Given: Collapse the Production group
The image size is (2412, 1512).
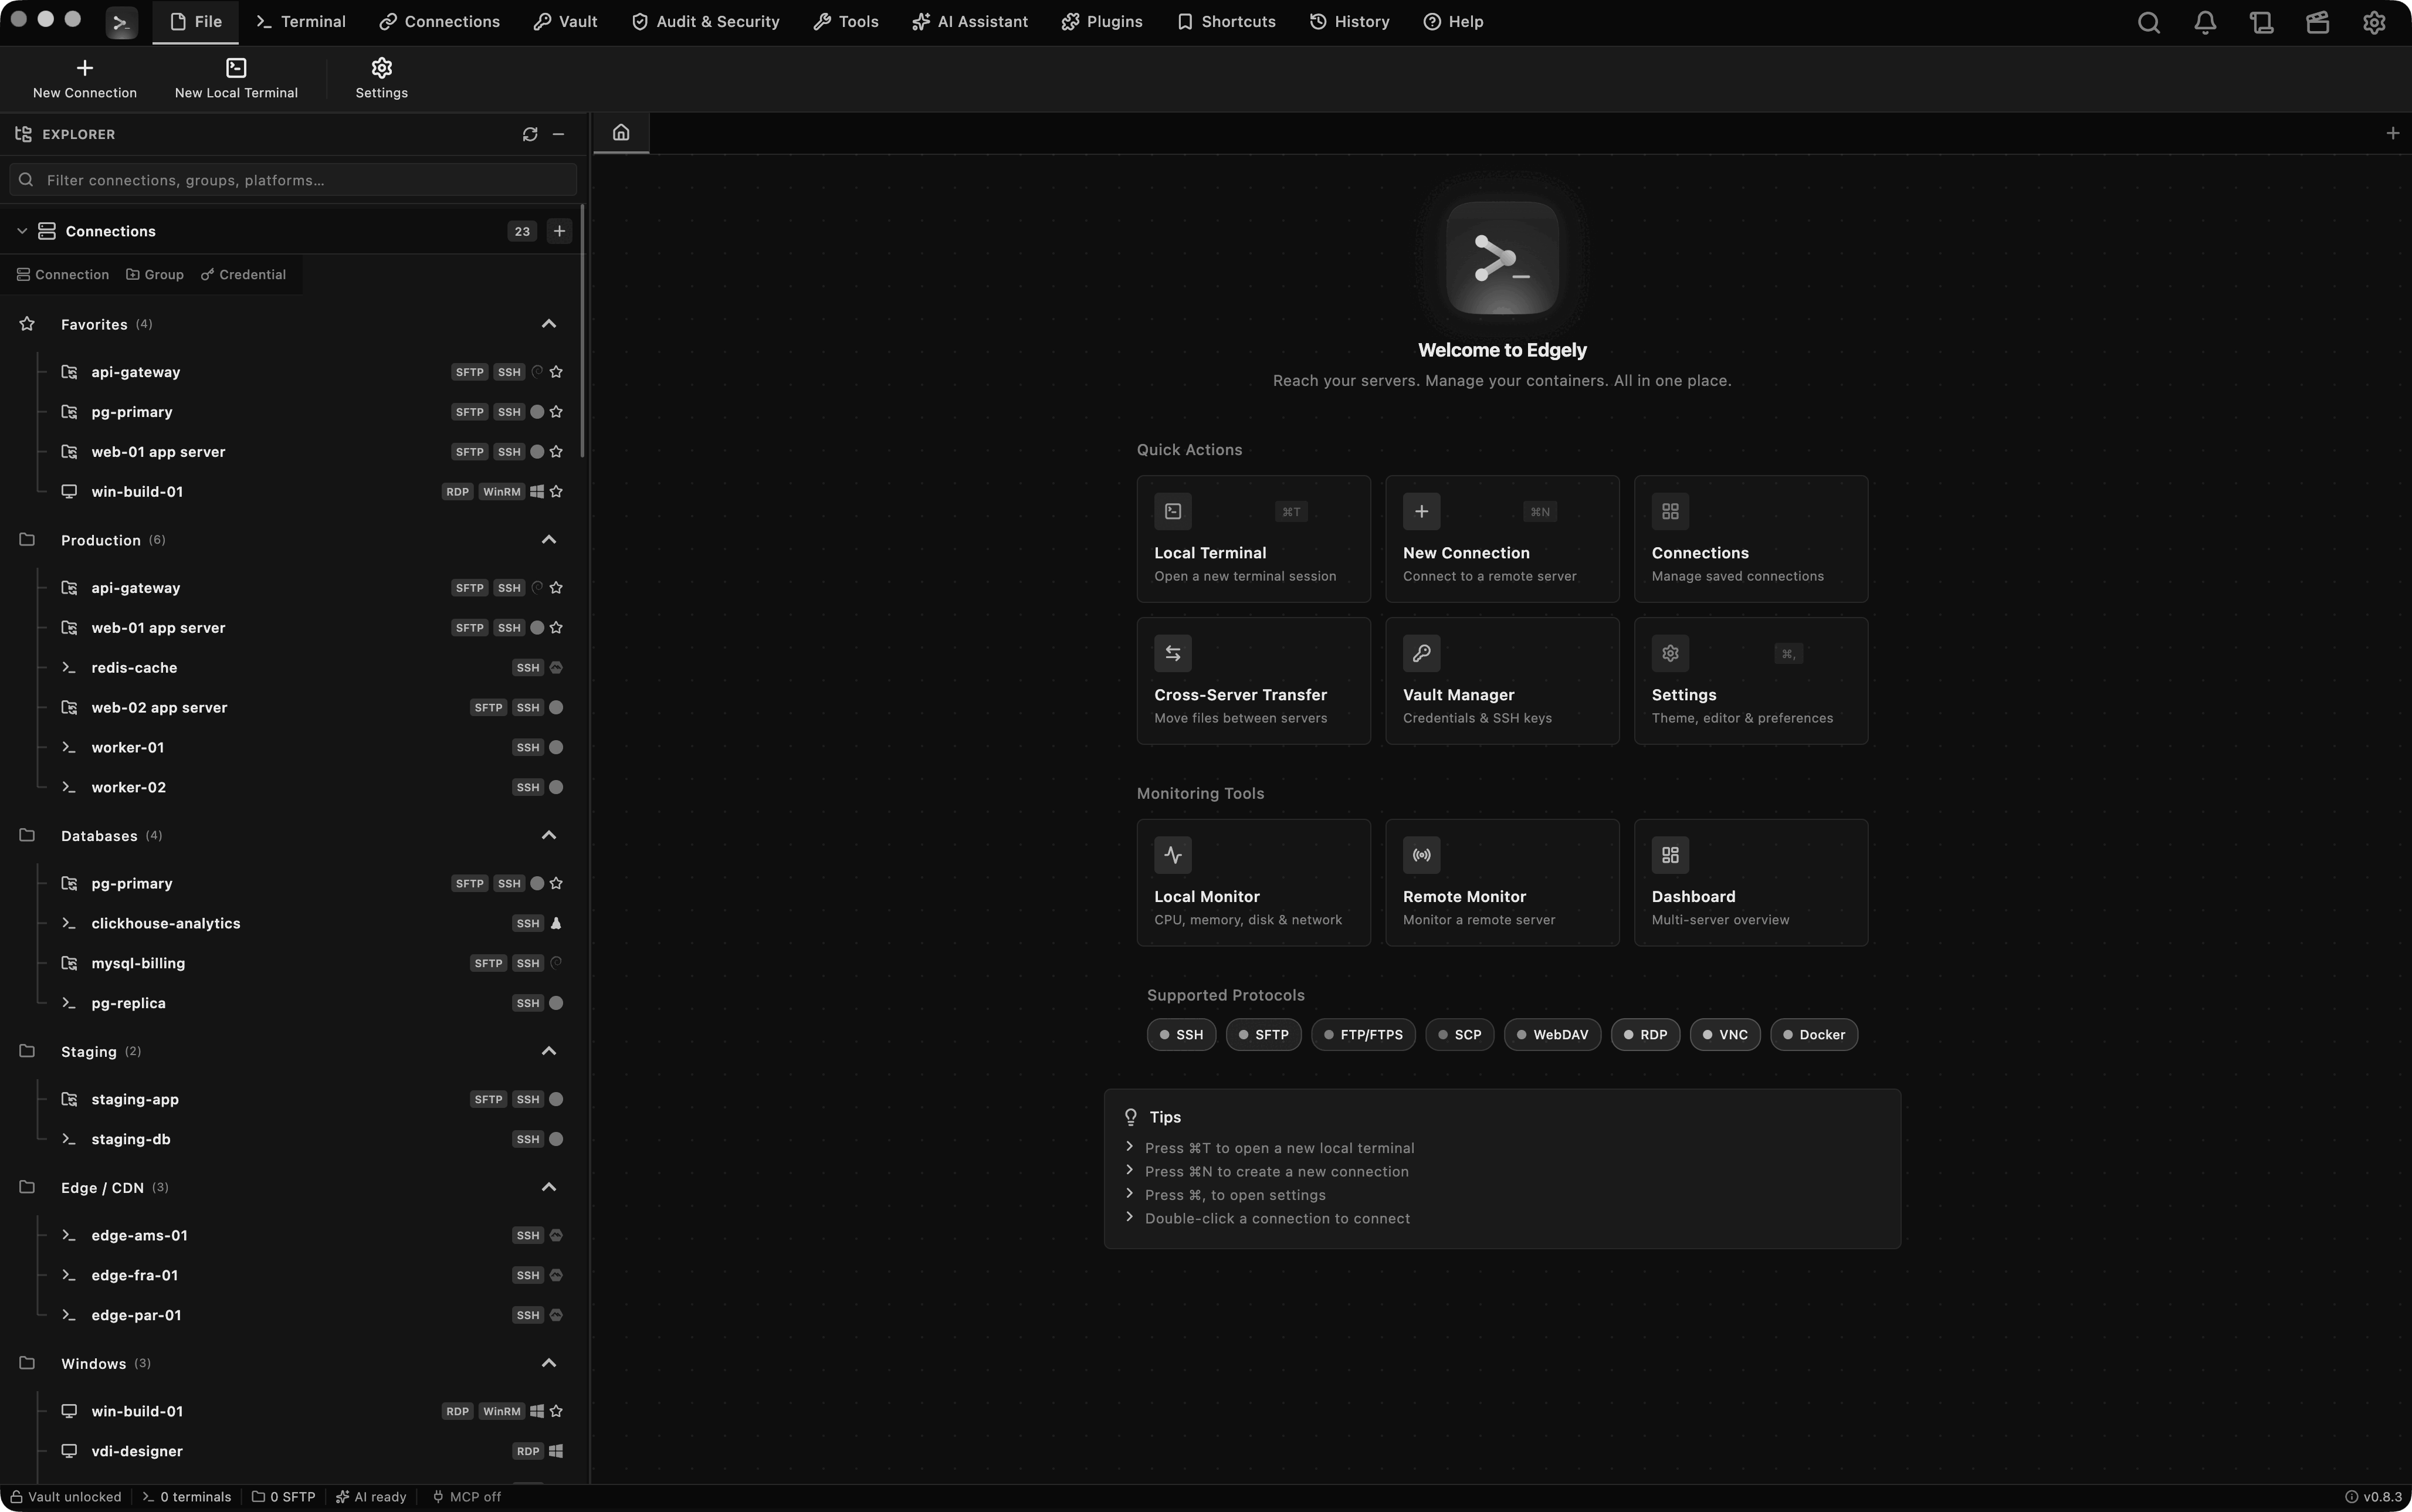Looking at the screenshot, I should [548, 540].
